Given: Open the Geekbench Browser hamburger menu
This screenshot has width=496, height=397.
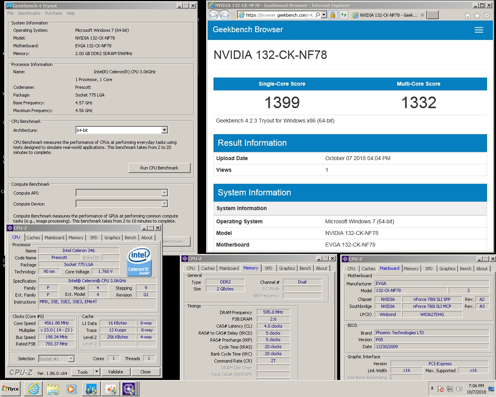Looking at the screenshot, I should click(479, 30).
